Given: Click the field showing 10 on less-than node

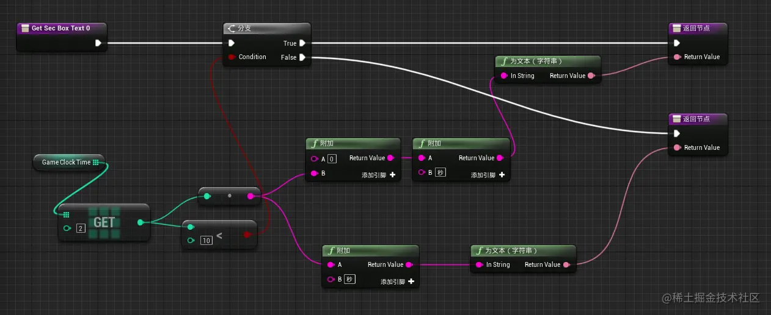Looking at the screenshot, I should 206,241.
